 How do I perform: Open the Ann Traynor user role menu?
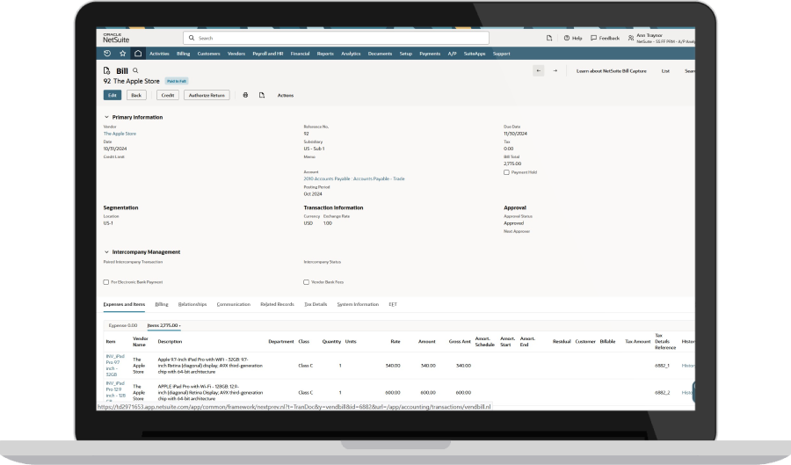pyautogui.click(x=661, y=38)
